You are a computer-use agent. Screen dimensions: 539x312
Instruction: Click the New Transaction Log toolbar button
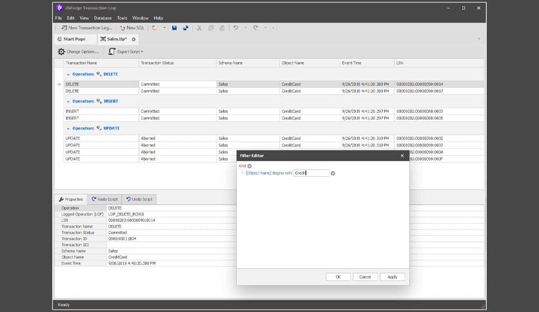(x=86, y=28)
